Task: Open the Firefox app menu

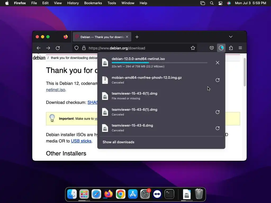Action: [20, 3]
